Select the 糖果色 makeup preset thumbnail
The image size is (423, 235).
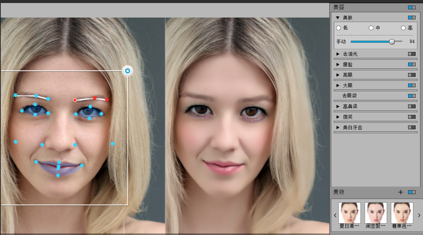(402, 213)
